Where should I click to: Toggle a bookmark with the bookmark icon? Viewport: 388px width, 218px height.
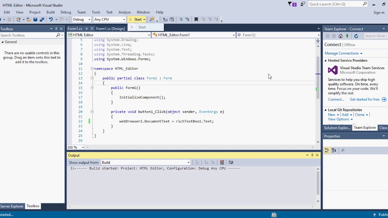click(196, 19)
